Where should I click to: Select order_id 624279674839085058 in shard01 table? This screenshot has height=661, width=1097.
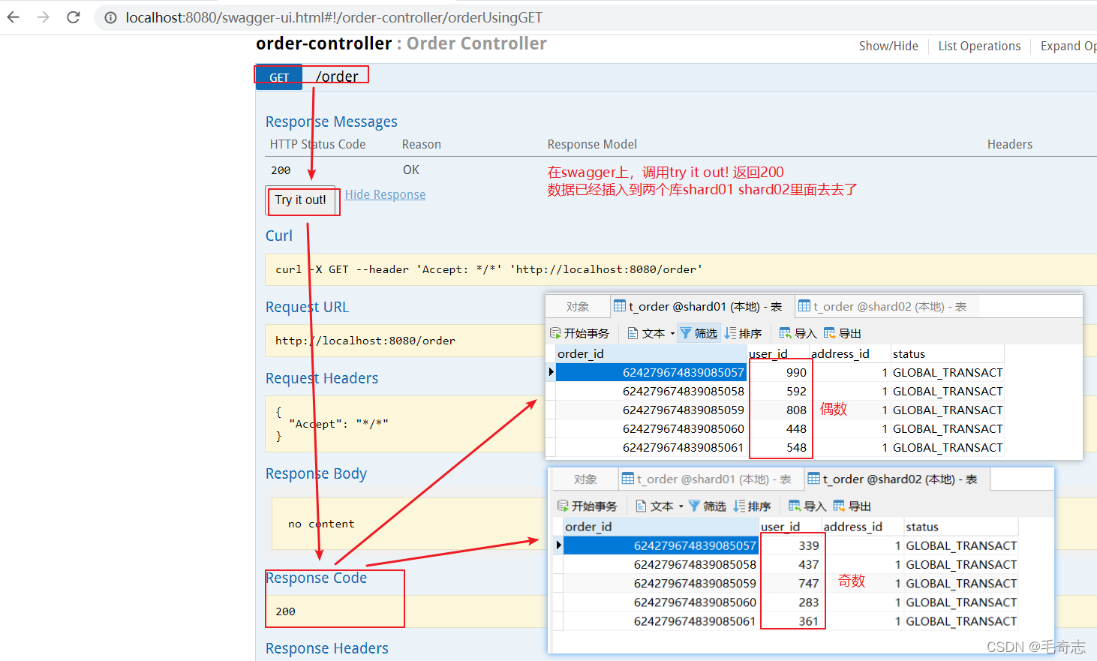[x=651, y=392]
